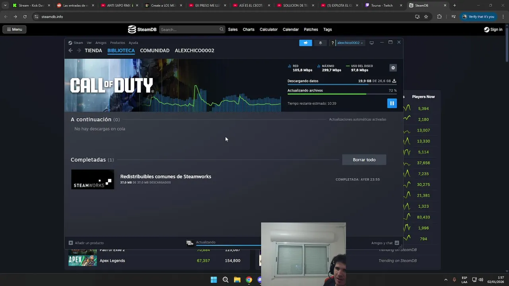Open the SteamDB Patches link
Viewport: 509px width, 286px height.
311,29
